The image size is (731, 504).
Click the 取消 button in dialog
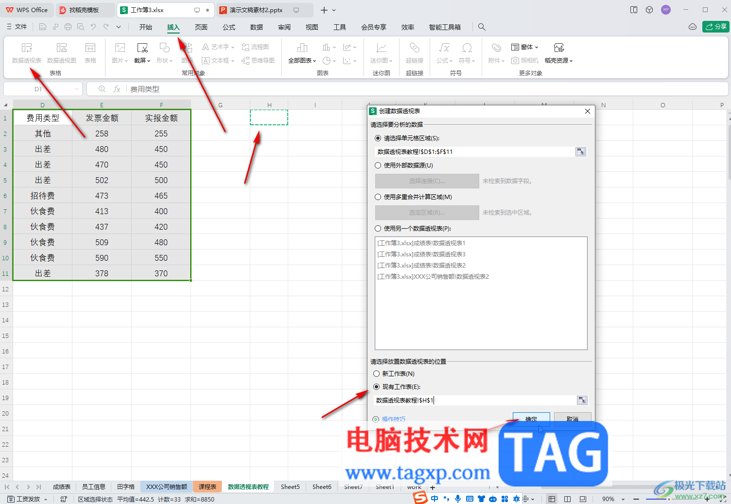click(x=573, y=419)
